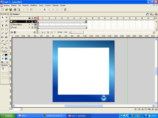
Task: Open the edit scene icon menu
Action: pyautogui.click(x=152, y=14)
